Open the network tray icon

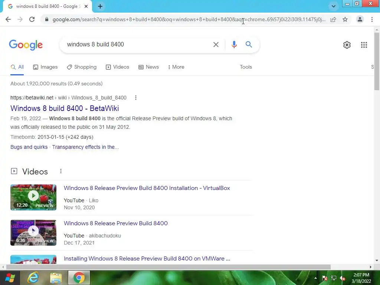334,278
